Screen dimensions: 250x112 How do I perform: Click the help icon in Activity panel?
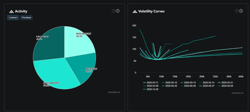point(113,11)
